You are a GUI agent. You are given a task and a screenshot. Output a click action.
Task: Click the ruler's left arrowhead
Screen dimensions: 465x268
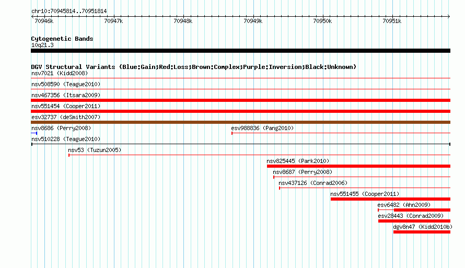[x=32, y=17]
